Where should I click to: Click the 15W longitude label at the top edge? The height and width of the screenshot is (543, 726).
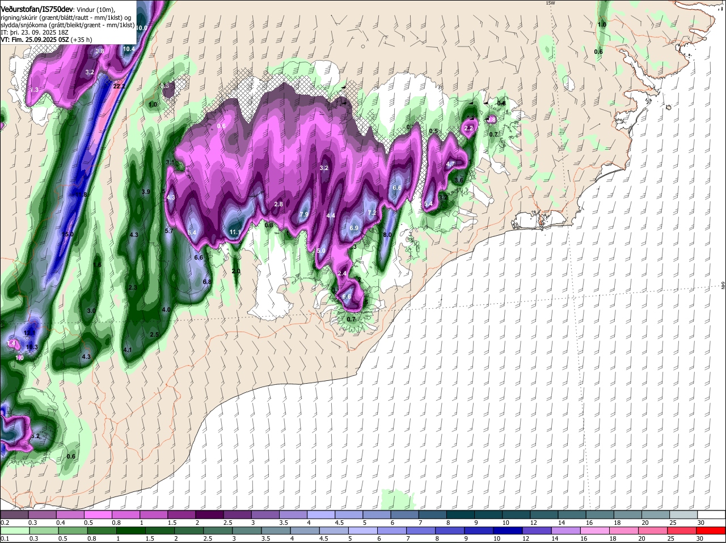click(x=550, y=3)
